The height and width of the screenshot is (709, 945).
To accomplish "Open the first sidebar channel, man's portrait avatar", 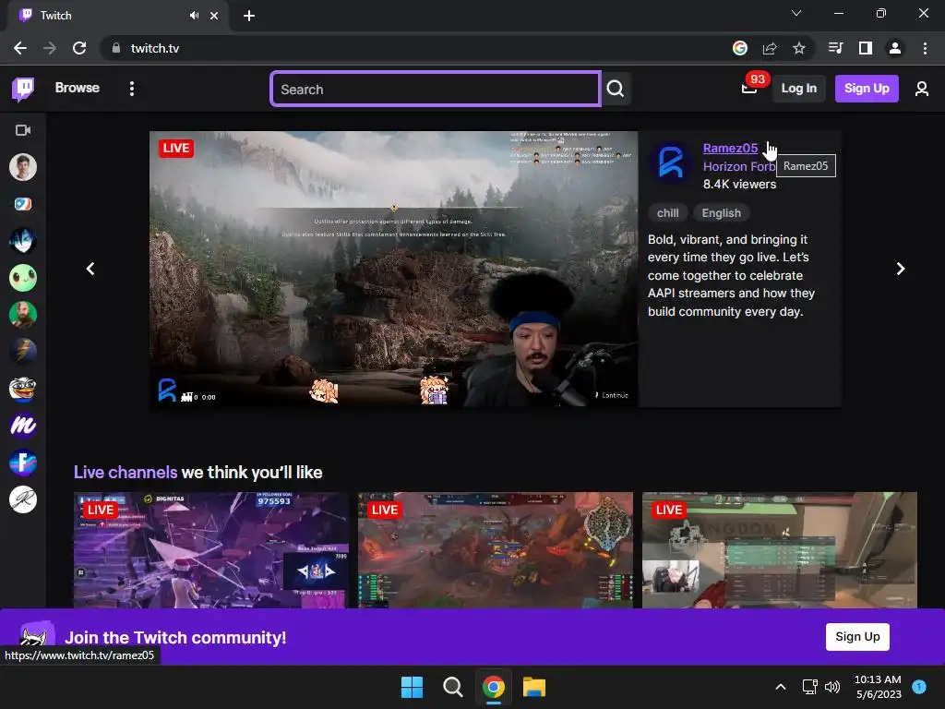I will coord(23,167).
